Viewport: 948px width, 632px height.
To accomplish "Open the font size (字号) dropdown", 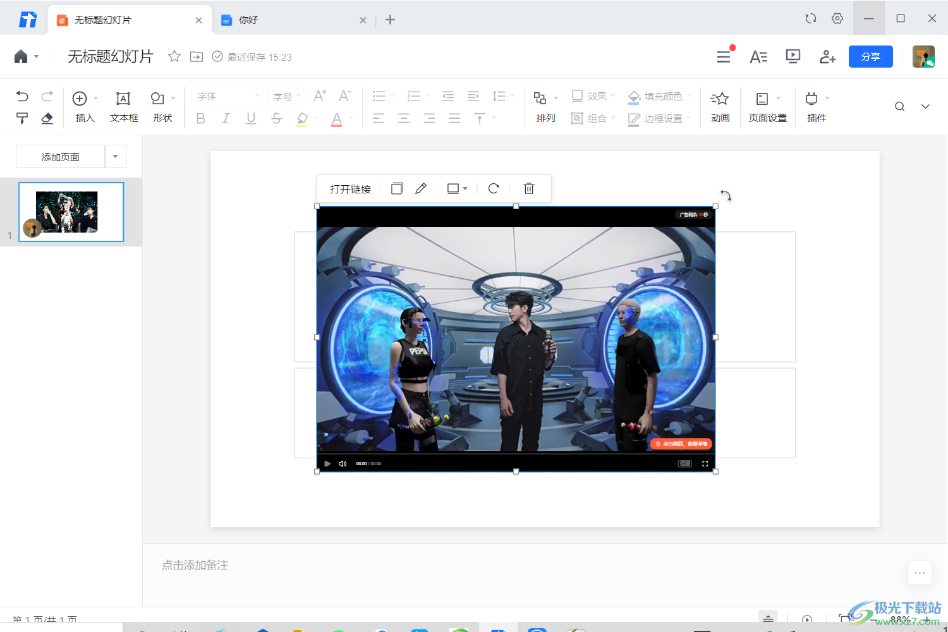I will (286, 96).
